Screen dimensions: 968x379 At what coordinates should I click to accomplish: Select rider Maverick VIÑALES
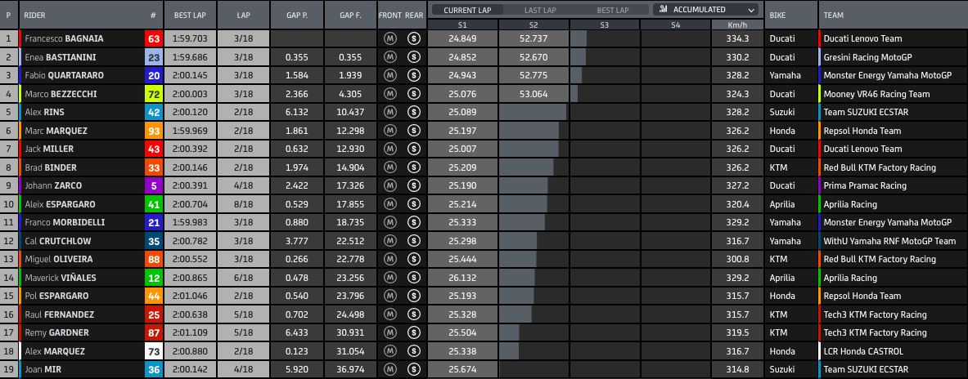(x=61, y=278)
